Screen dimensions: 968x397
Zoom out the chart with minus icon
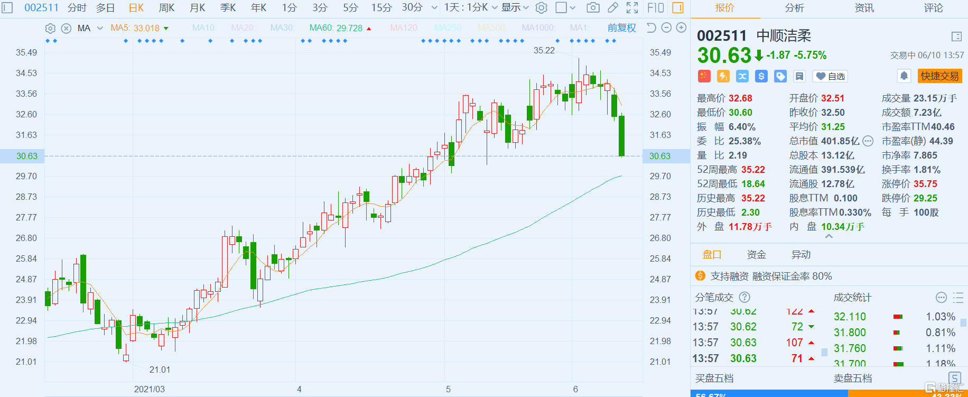click(x=666, y=27)
